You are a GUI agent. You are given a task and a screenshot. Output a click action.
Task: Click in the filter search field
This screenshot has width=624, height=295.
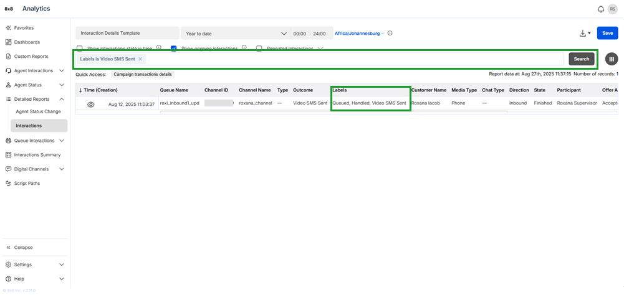[320, 59]
